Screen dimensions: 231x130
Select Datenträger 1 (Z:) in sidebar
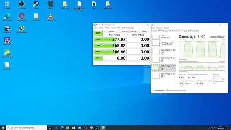tap(164, 60)
